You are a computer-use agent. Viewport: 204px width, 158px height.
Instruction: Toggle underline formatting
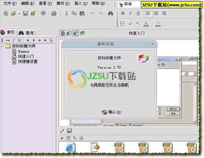[138, 13]
